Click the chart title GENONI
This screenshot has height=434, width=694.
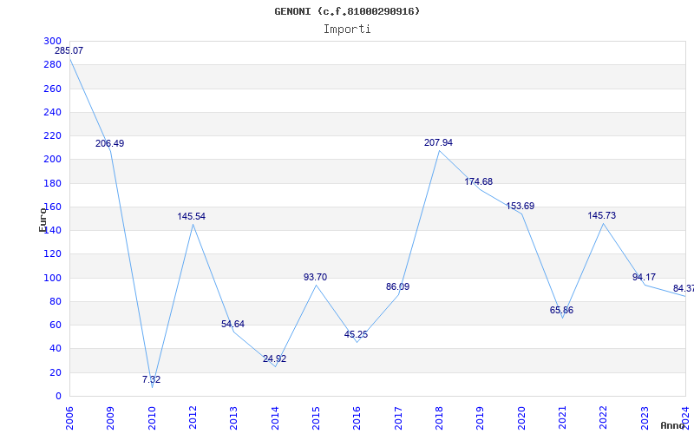(x=347, y=11)
